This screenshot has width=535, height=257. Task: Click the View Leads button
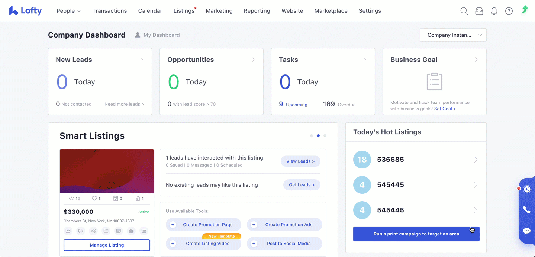tap(300, 161)
